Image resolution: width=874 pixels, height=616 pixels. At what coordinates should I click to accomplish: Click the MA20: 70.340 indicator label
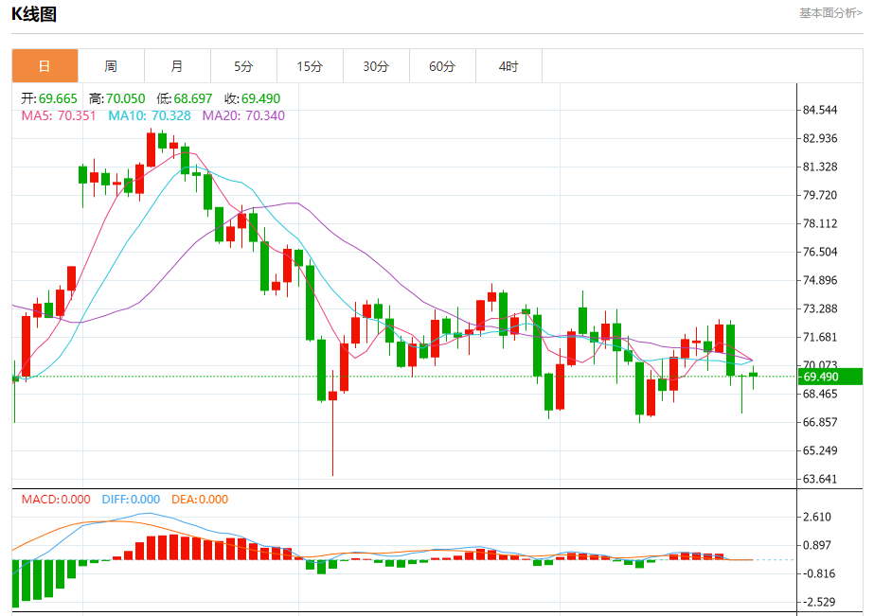coord(243,115)
